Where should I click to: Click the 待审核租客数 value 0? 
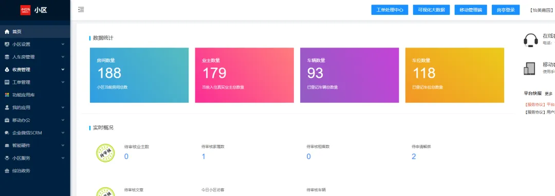[x=309, y=157]
